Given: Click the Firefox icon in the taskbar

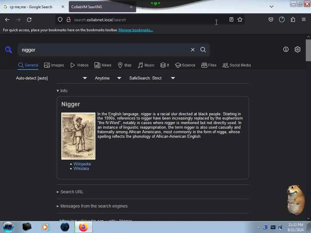Looking at the screenshot, I should click(x=84, y=227).
